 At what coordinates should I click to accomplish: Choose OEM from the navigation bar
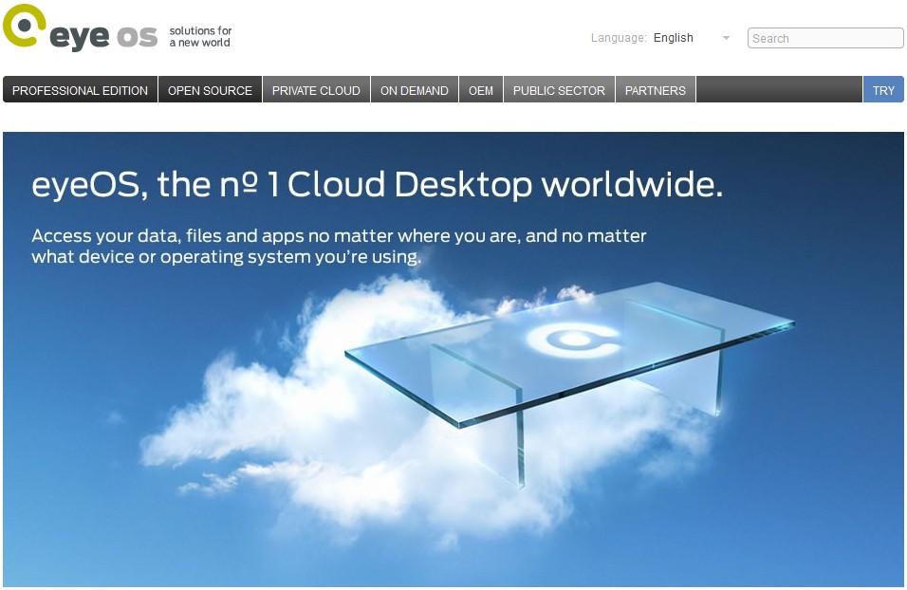(x=481, y=90)
